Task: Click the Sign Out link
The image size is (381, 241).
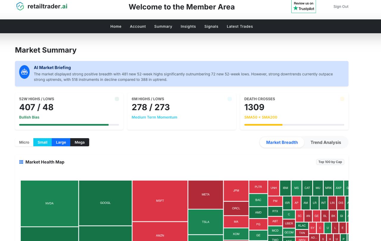Action: point(341,6)
